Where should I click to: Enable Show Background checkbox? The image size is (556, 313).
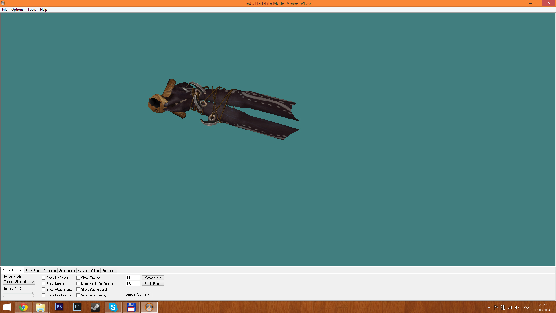tap(78, 290)
